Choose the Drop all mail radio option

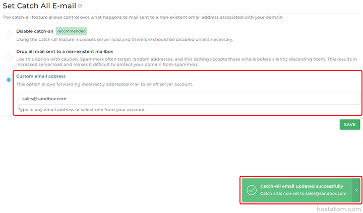pos(9,57)
